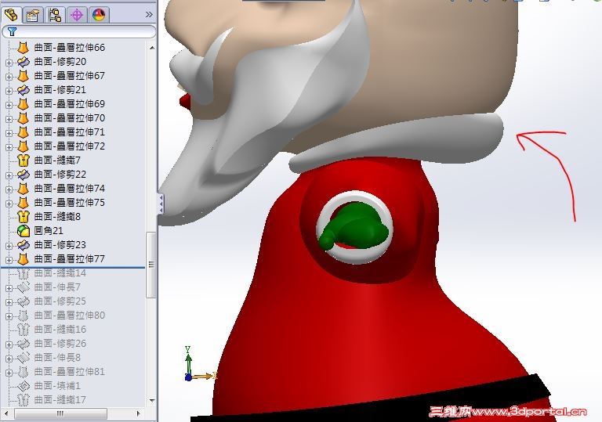Click the loft surface icon of 曲面-疊層拉伸66
The width and height of the screenshot is (602, 422).
pyautogui.click(x=24, y=48)
